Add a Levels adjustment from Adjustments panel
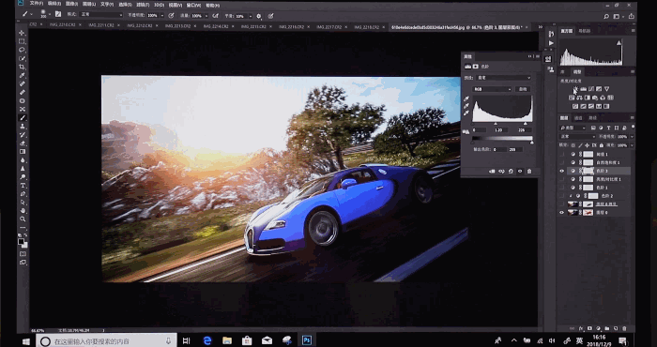The width and height of the screenshot is (657, 347). coord(583,89)
